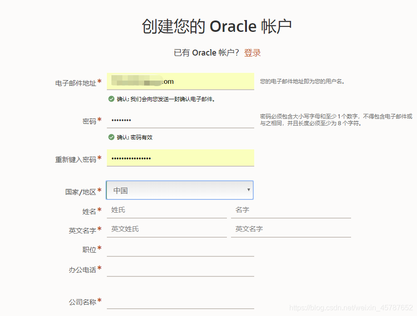Click the 职位 job title field
The width and height of the screenshot is (417, 316).
[181, 249]
